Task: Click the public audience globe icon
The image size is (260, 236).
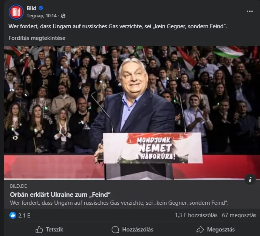Action: [x=63, y=16]
